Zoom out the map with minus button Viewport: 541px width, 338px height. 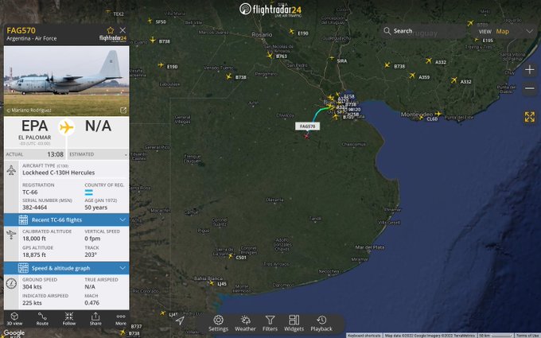[530, 88]
